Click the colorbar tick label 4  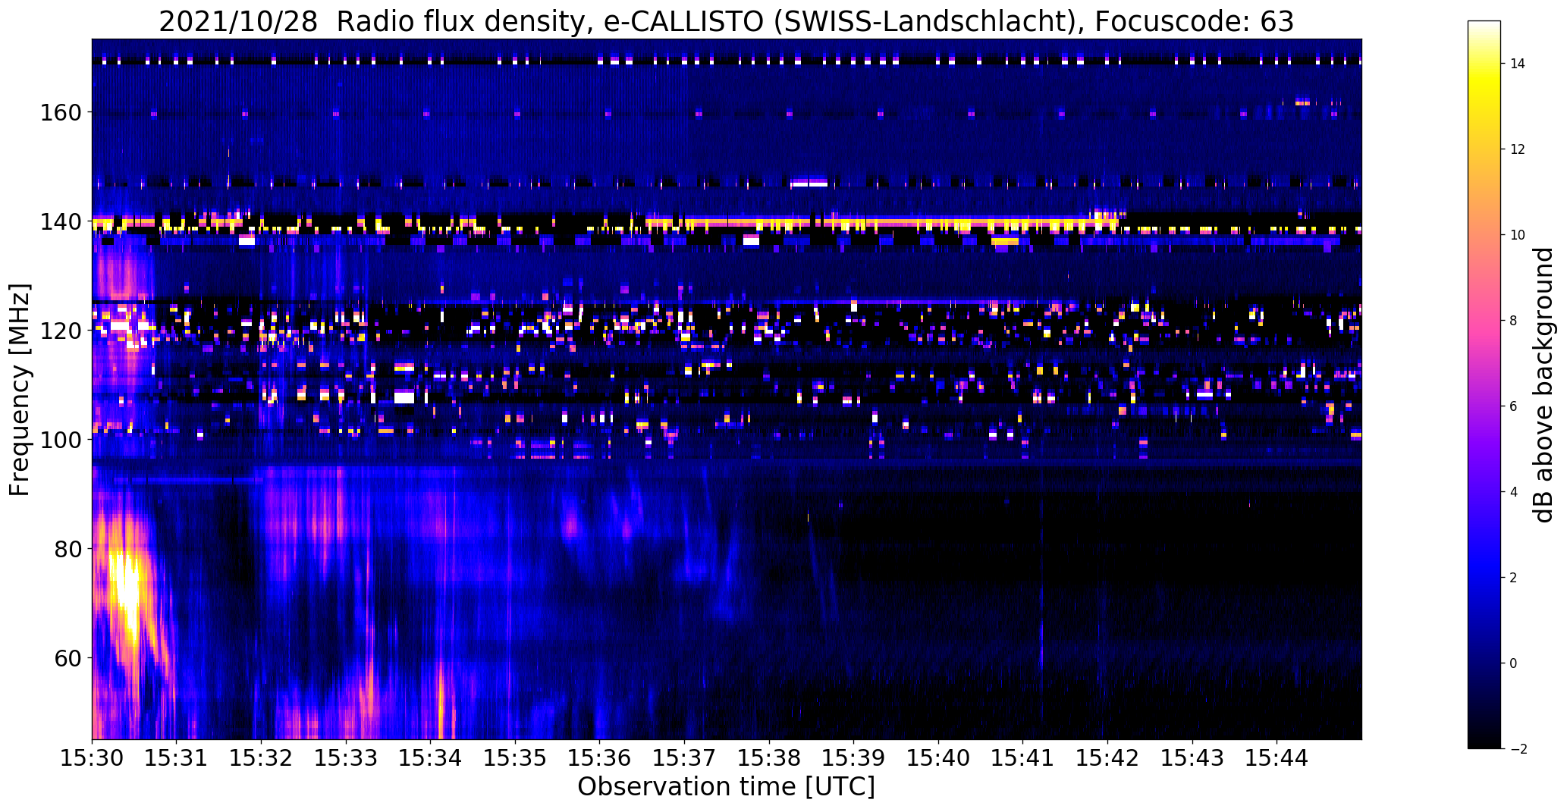[1514, 492]
